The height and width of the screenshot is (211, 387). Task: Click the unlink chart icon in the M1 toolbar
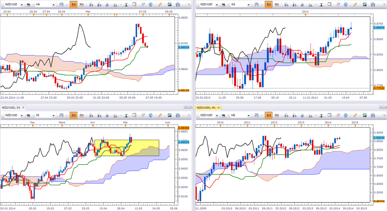coord(224,115)
